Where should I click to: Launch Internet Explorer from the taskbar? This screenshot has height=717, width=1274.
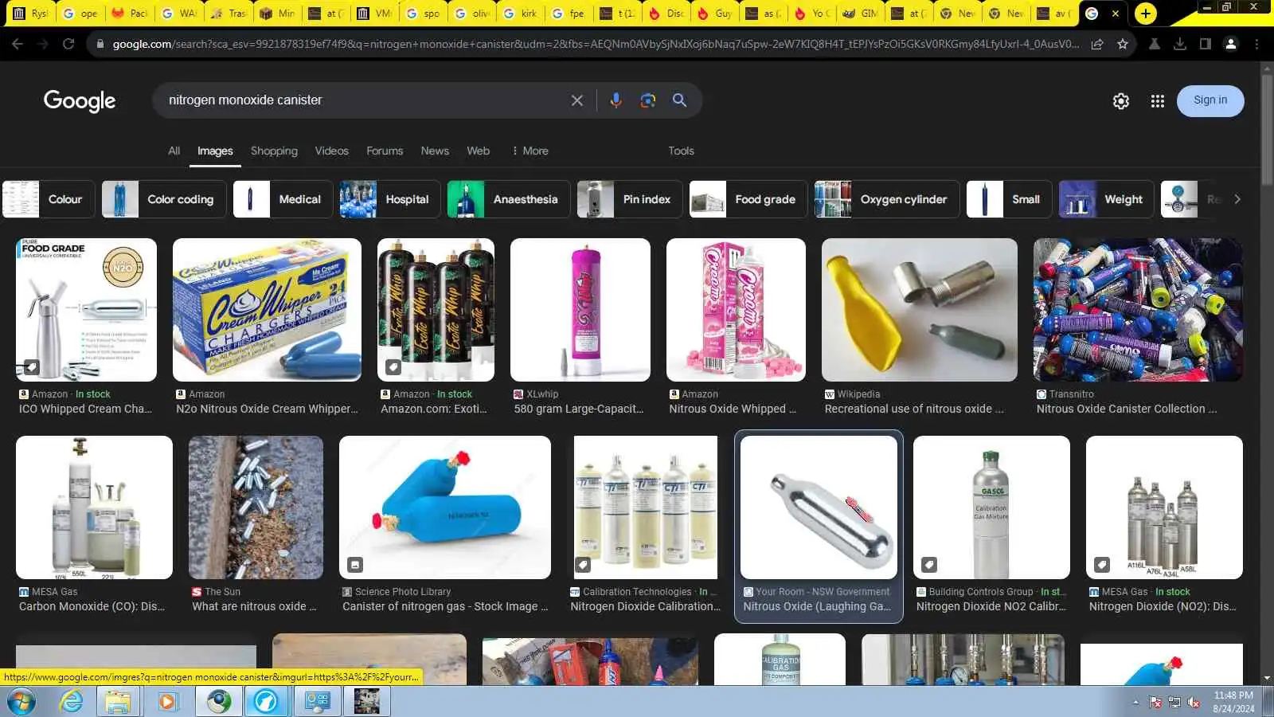[72, 702]
